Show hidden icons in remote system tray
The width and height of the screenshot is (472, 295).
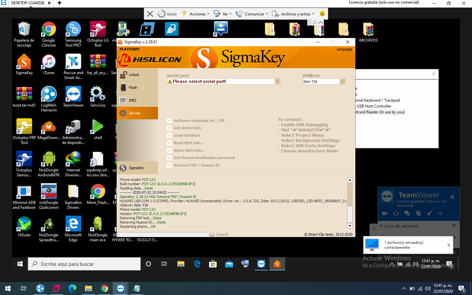(x=392, y=264)
